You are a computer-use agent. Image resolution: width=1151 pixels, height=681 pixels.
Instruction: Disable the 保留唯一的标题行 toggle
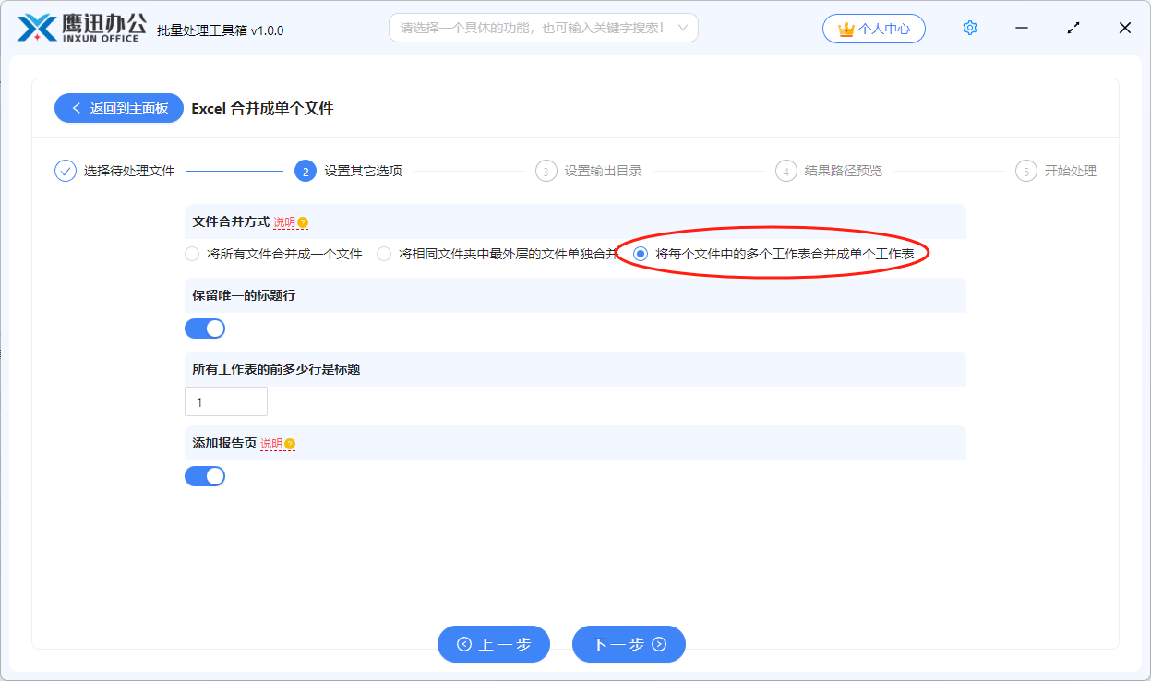click(205, 328)
